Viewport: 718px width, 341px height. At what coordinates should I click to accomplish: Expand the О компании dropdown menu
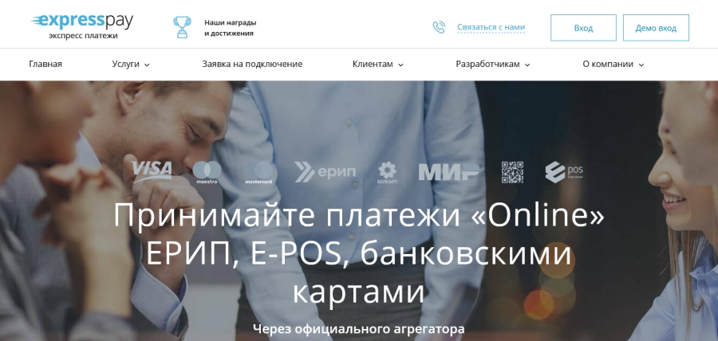point(613,65)
